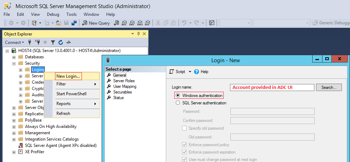Click the Activity Monitor pulse icon
The width and height of the screenshot is (350, 162).
pos(68,42)
